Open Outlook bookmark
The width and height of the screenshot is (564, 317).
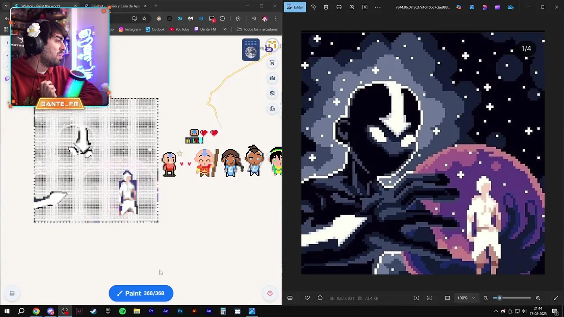[x=155, y=29]
